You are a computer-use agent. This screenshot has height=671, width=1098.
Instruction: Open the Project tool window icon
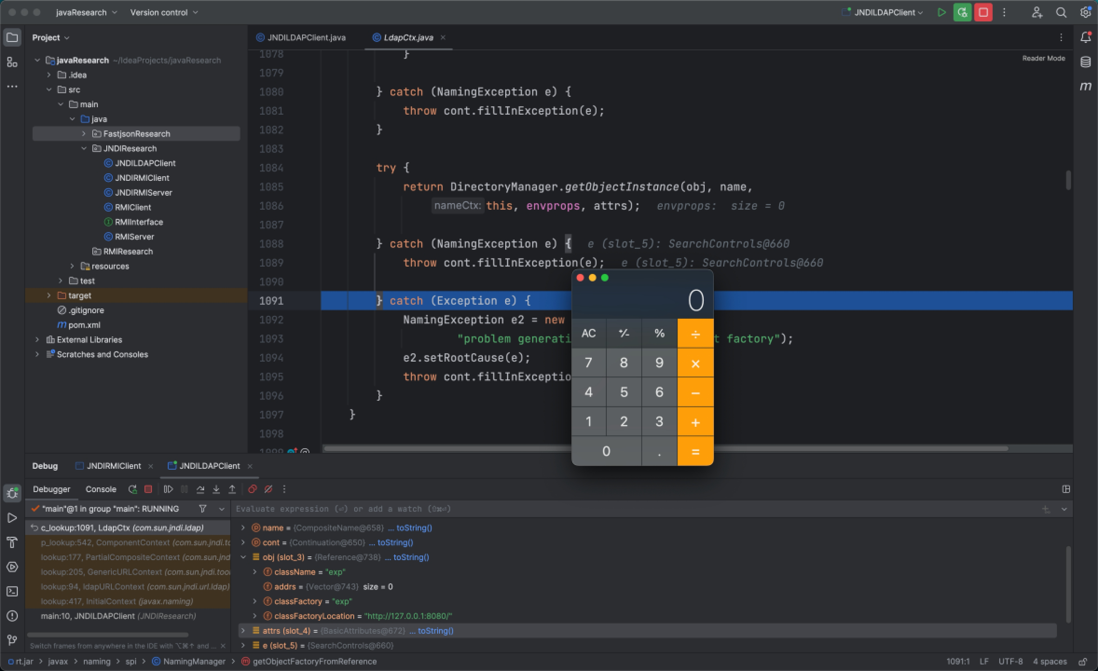(12, 38)
